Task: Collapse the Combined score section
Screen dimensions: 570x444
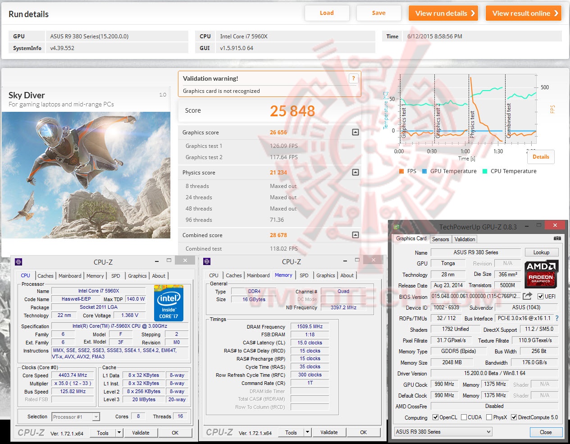Action: click(x=356, y=235)
